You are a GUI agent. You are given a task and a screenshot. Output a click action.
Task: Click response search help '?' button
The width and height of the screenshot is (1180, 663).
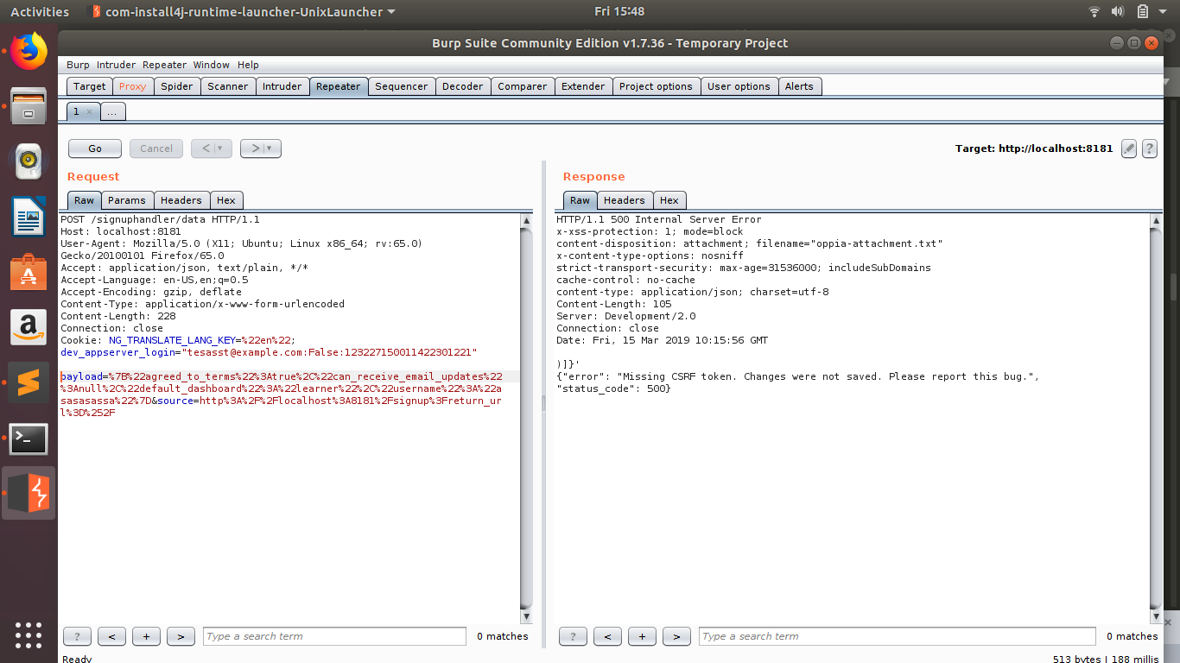point(573,636)
